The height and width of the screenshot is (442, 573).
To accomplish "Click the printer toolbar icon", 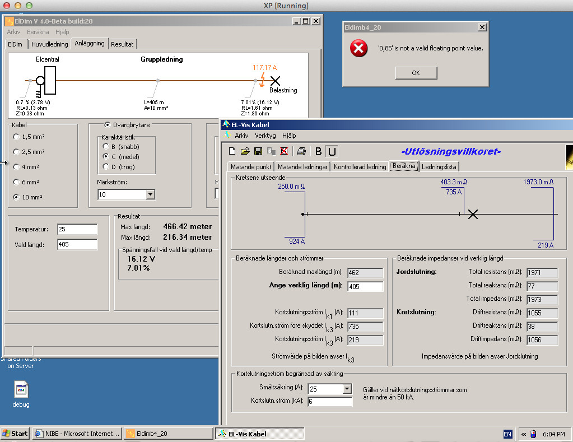I will [x=301, y=151].
